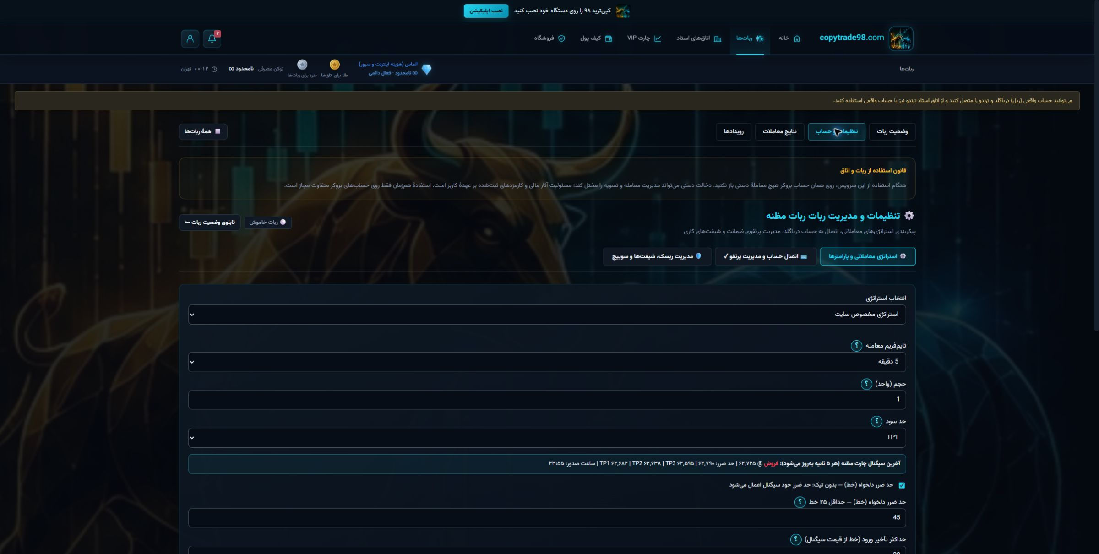Select اتصال حساب و مدیریت پرتفو sub-tab

click(766, 256)
